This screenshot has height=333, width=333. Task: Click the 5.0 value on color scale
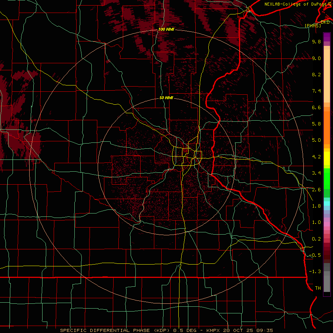316,140
